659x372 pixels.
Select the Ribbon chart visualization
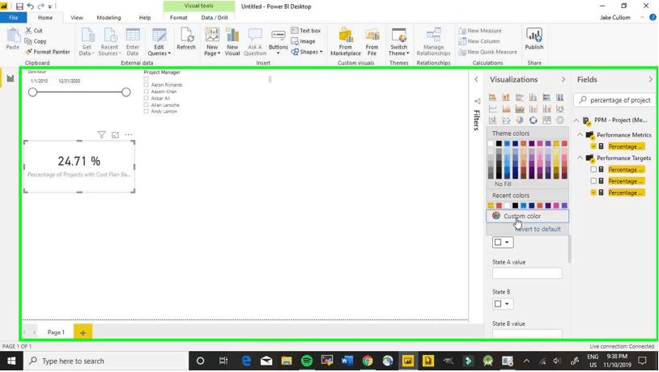pos(559,109)
